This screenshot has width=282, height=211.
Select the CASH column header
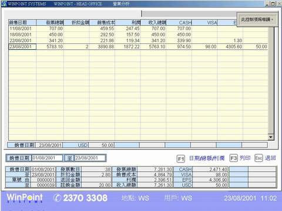pyautogui.click(x=179, y=23)
